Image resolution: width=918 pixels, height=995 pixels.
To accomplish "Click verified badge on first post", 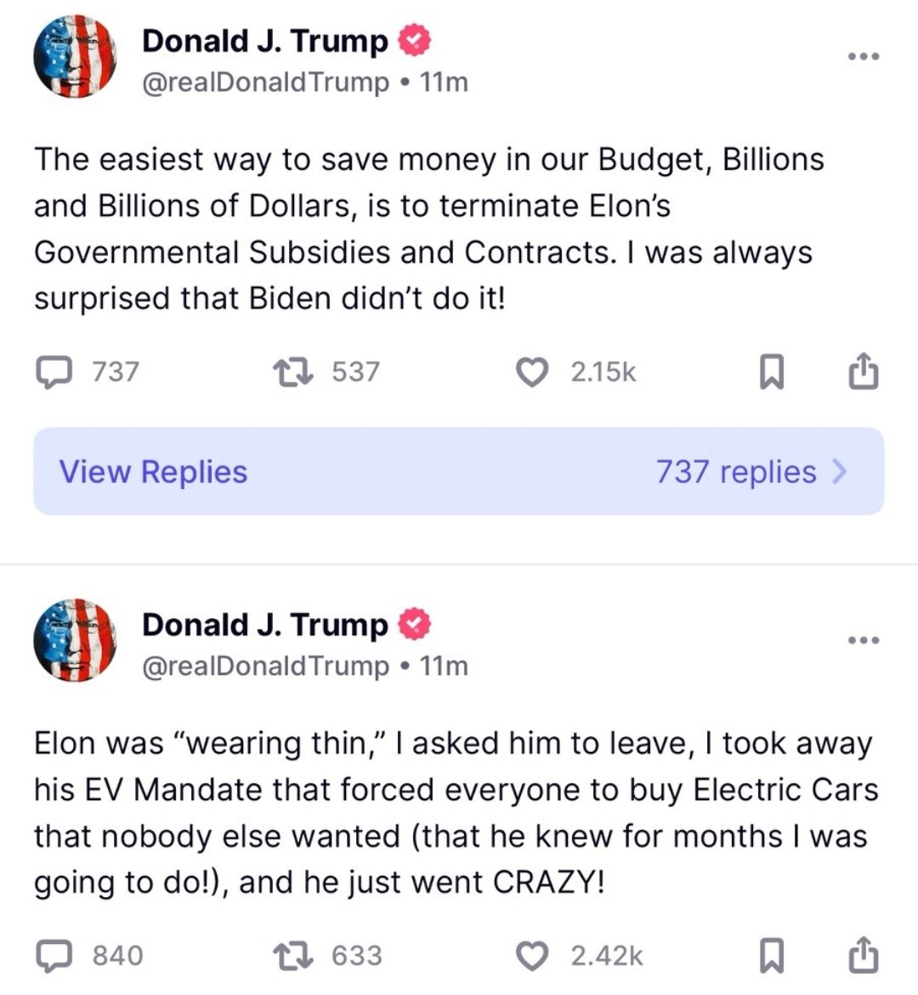I will click(416, 41).
